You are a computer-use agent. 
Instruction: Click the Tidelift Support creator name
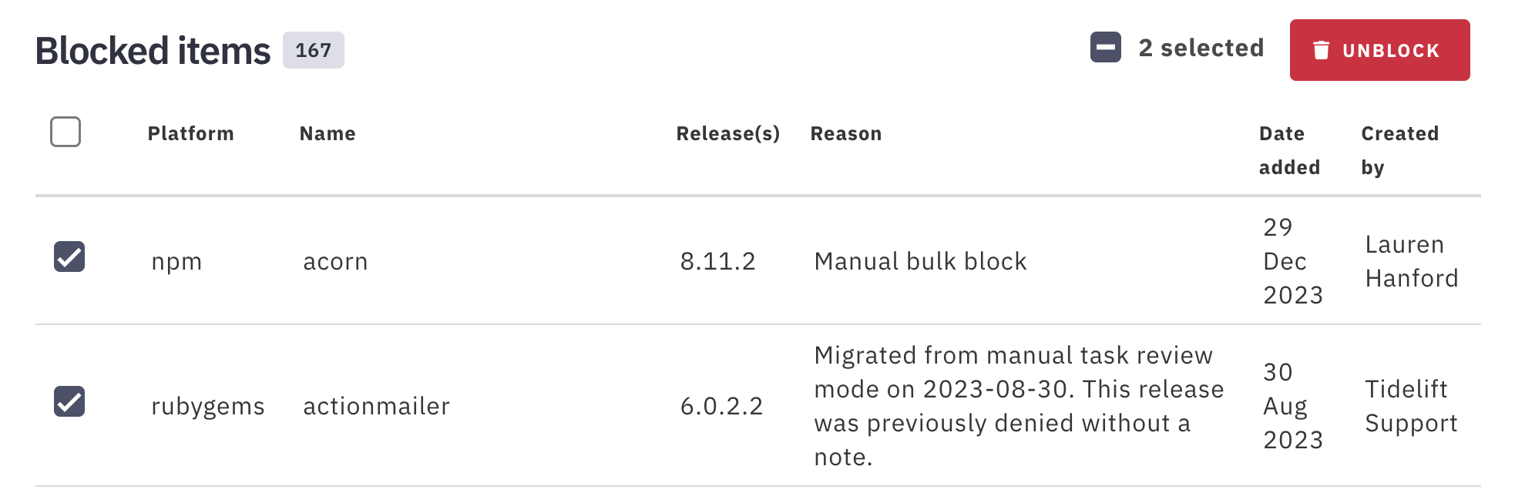click(x=1412, y=406)
